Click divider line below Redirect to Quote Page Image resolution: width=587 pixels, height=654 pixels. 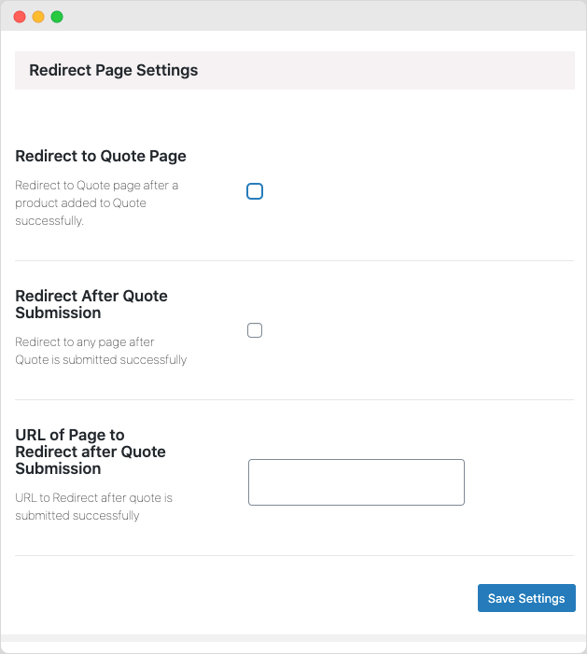[x=294, y=261]
